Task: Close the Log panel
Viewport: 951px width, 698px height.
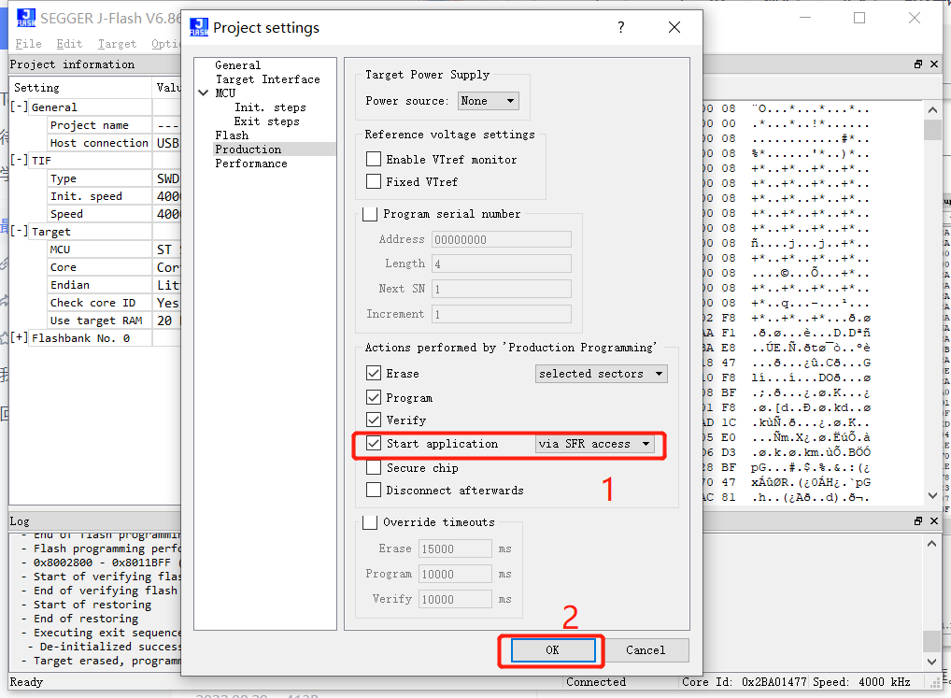Action: pos(934,520)
